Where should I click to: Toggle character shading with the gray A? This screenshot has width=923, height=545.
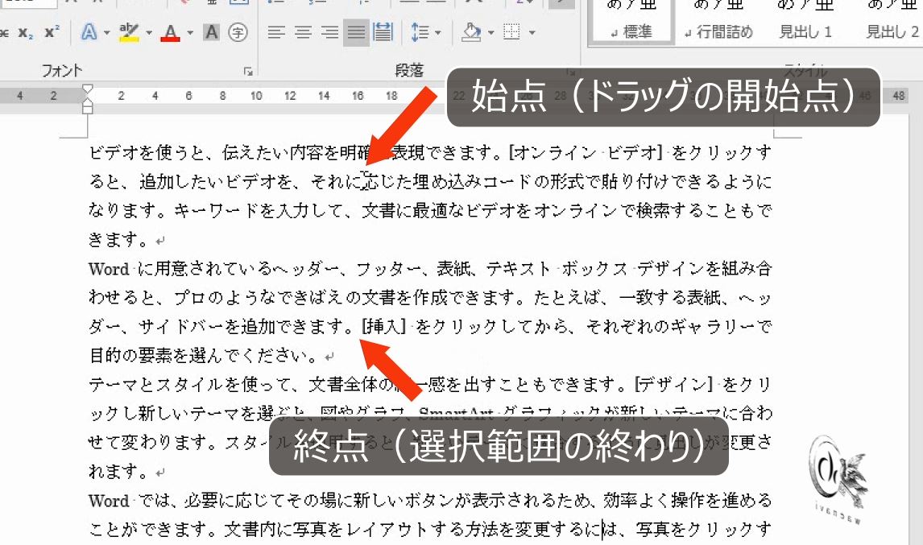(x=211, y=32)
